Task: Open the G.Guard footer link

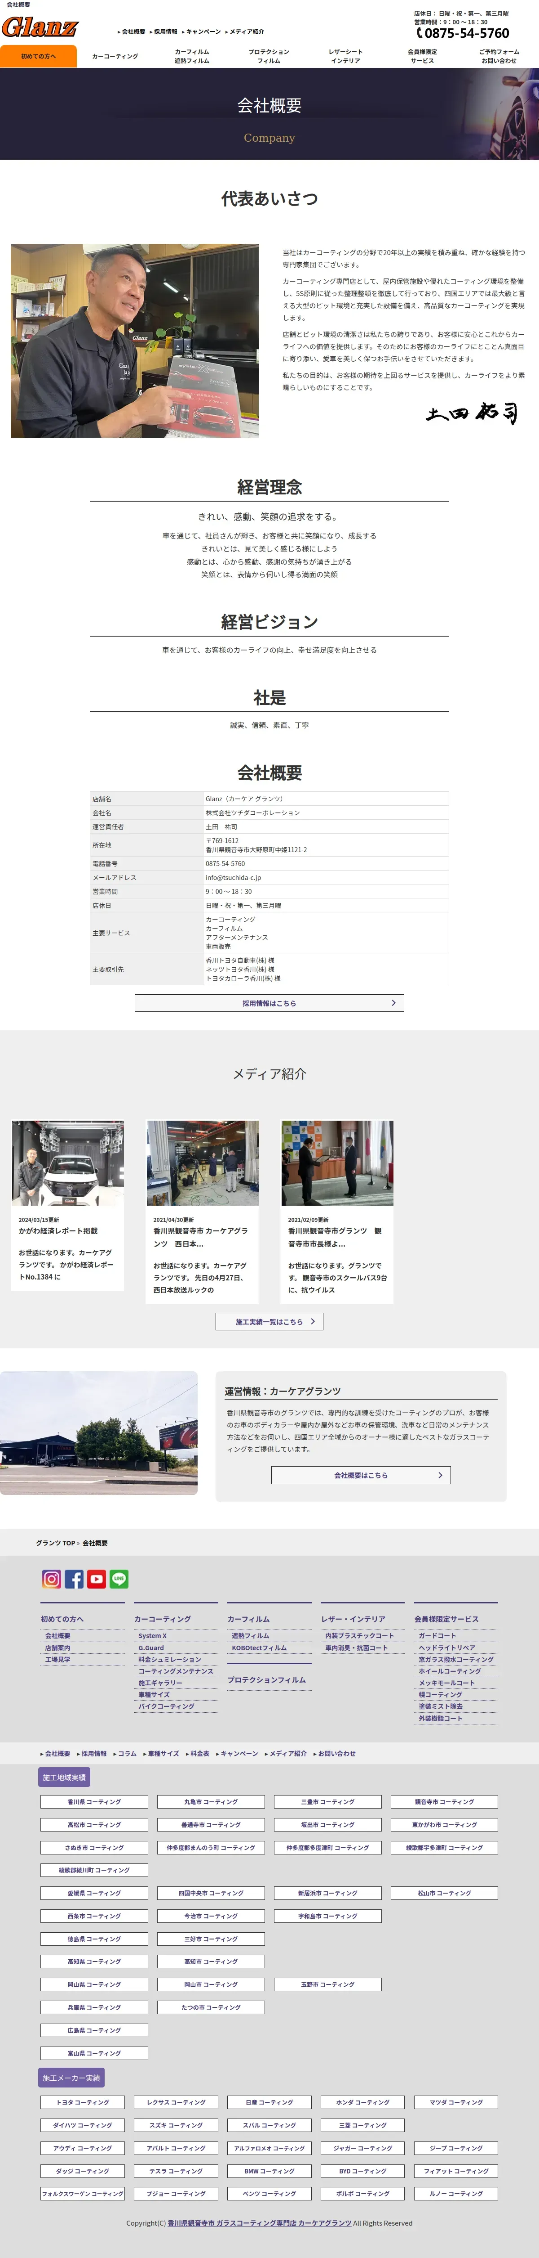Action: click(x=151, y=1648)
